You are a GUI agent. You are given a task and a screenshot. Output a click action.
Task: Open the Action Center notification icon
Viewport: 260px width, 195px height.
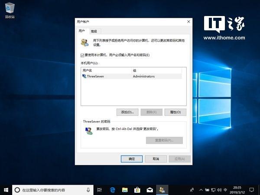tap(252, 190)
